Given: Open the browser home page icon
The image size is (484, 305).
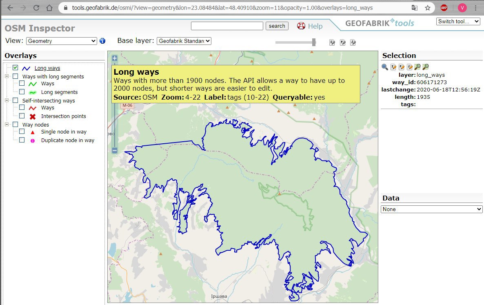Looking at the screenshot, I should coord(49,8).
